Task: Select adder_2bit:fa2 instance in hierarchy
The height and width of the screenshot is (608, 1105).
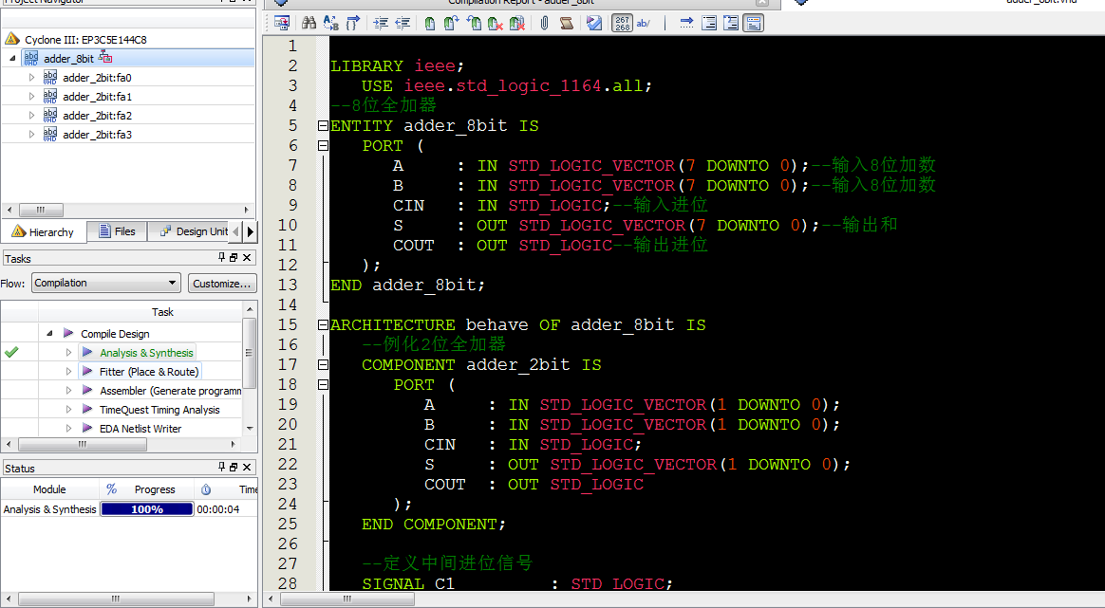Action: coord(97,116)
